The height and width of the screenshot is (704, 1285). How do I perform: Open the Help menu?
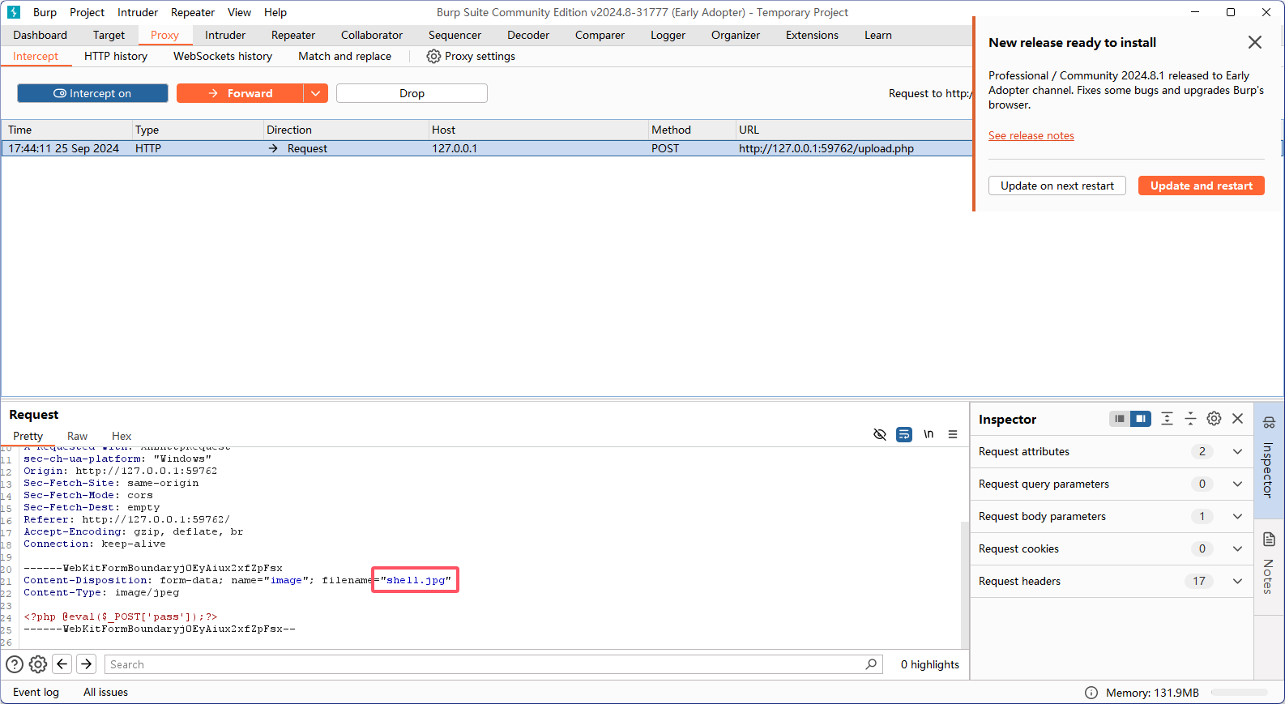tap(275, 12)
